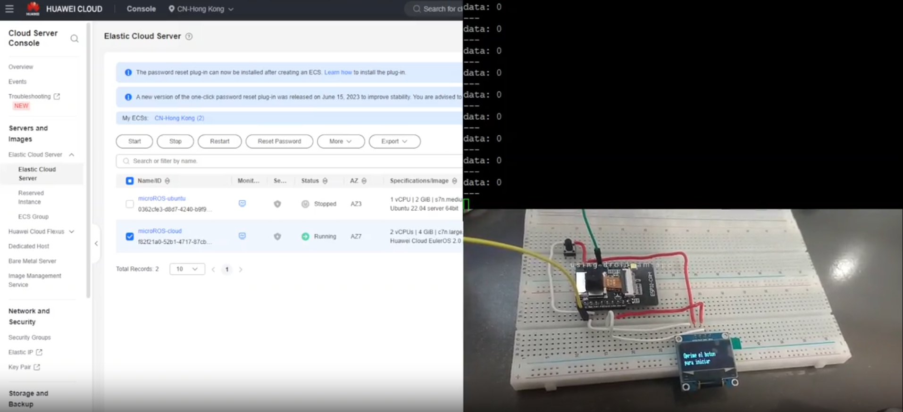The height and width of the screenshot is (412, 903).
Task: Open the CN-Hong Kong (2) ECS link
Action: click(x=179, y=118)
